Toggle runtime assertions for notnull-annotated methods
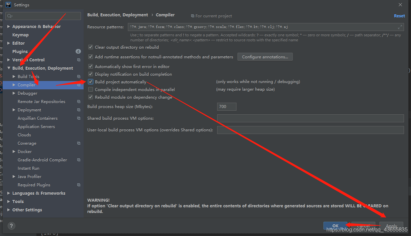Image resolution: width=411 pixels, height=236 pixels. point(91,57)
